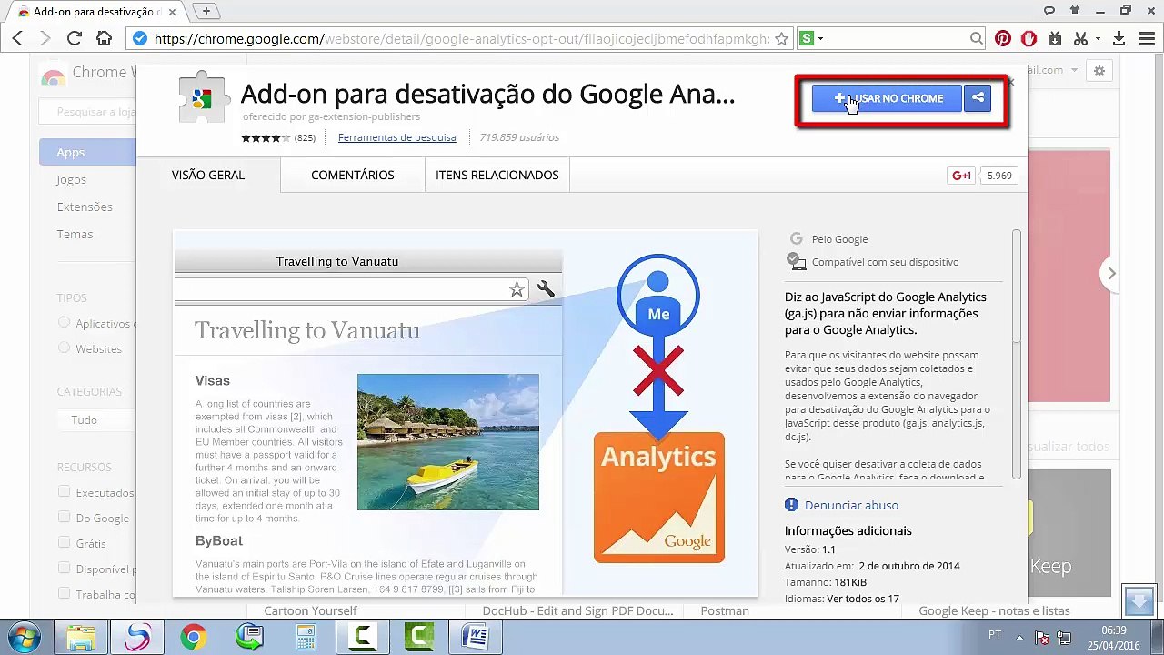The height and width of the screenshot is (655, 1164).
Task: Open the Pinterest extension icon
Action: point(1003,39)
